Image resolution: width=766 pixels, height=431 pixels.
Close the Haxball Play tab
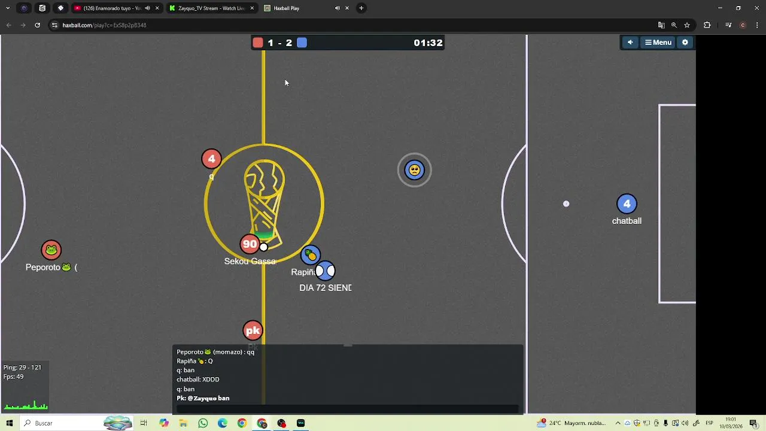[347, 8]
